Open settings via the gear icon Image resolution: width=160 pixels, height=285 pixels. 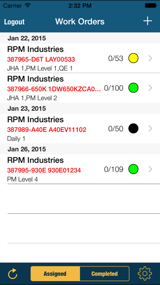[144, 274]
